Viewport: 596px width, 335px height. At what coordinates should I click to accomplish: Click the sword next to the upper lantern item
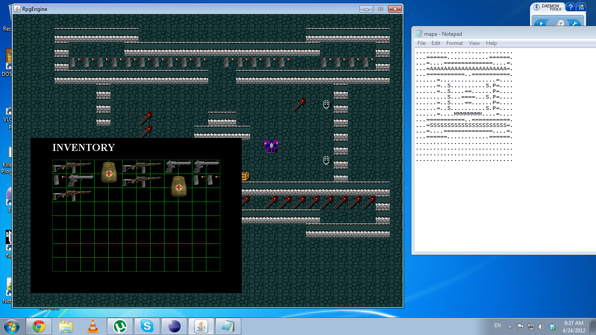tap(299, 105)
